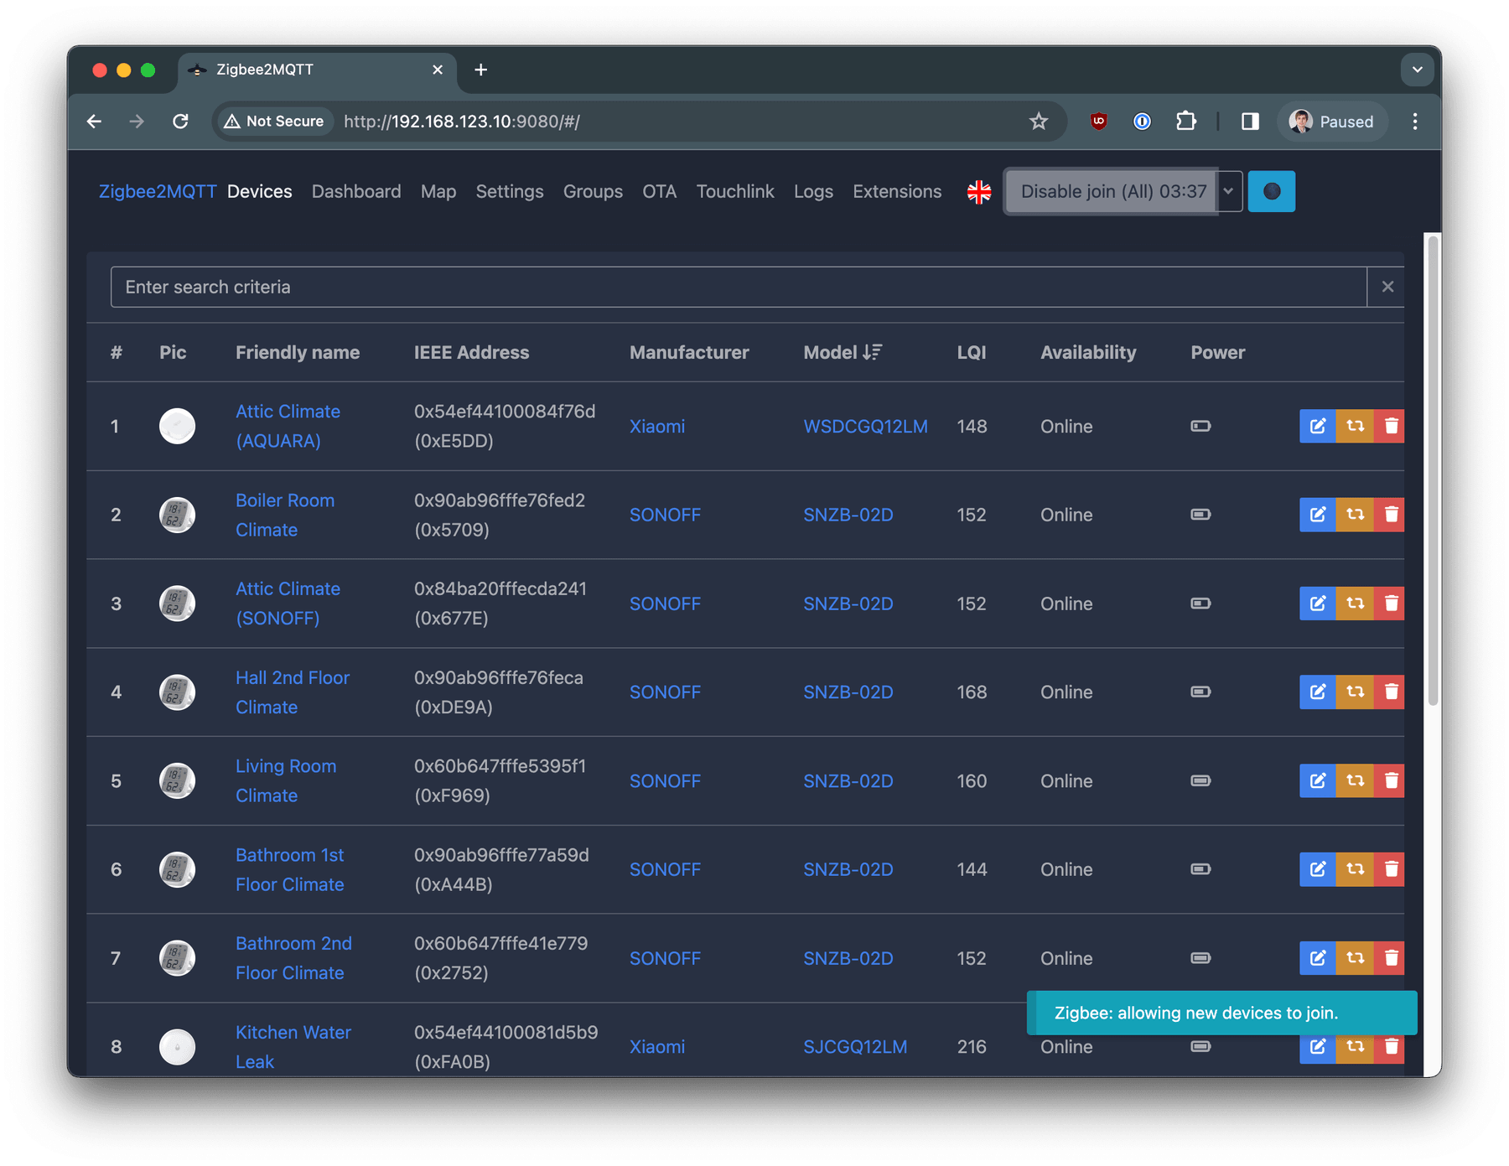
Task: Reconfigure Boiler Room Climate with the orange arrows icon
Action: pos(1355,515)
